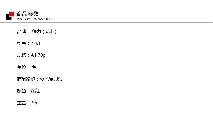Click the 单位 label

(22, 67)
